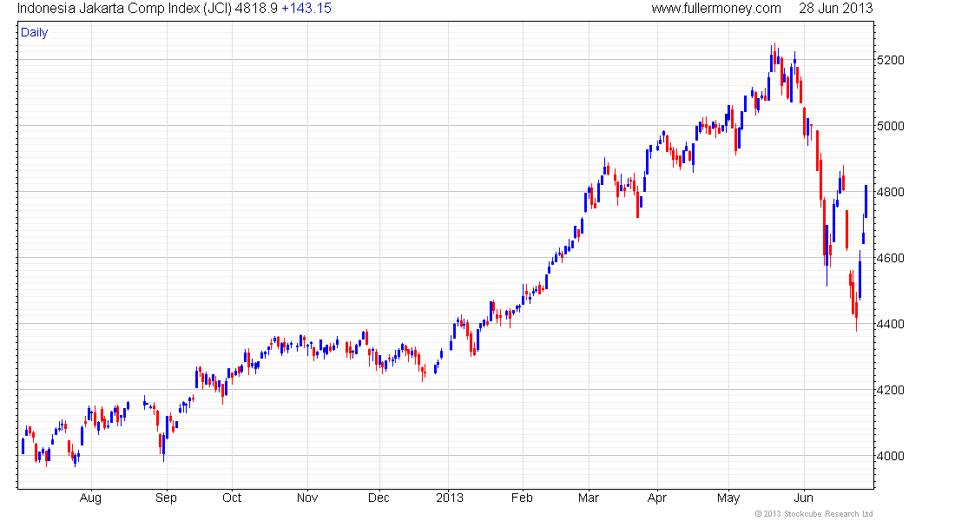This screenshot has width=955, height=521.
Task: Click the 2013 year axis label
Action: click(x=450, y=498)
